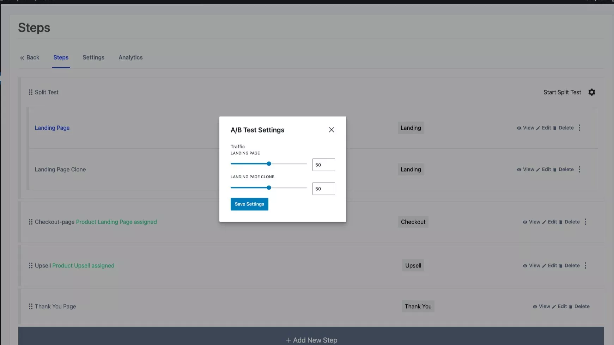Open split test settings gear icon

pyautogui.click(x=591, y=92)
